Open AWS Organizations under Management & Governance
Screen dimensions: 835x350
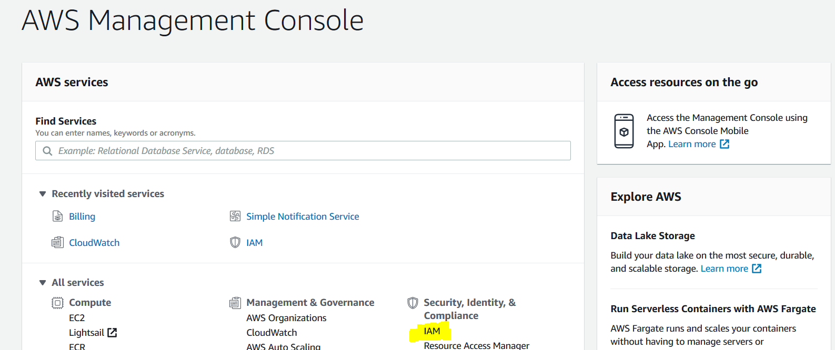286,318
